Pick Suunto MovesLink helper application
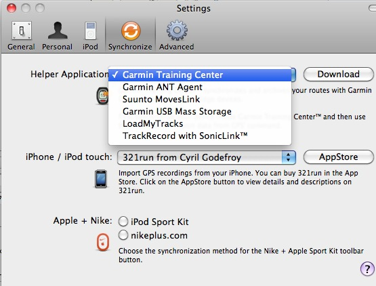The image size is (376, 286). [x=200, y=100]
